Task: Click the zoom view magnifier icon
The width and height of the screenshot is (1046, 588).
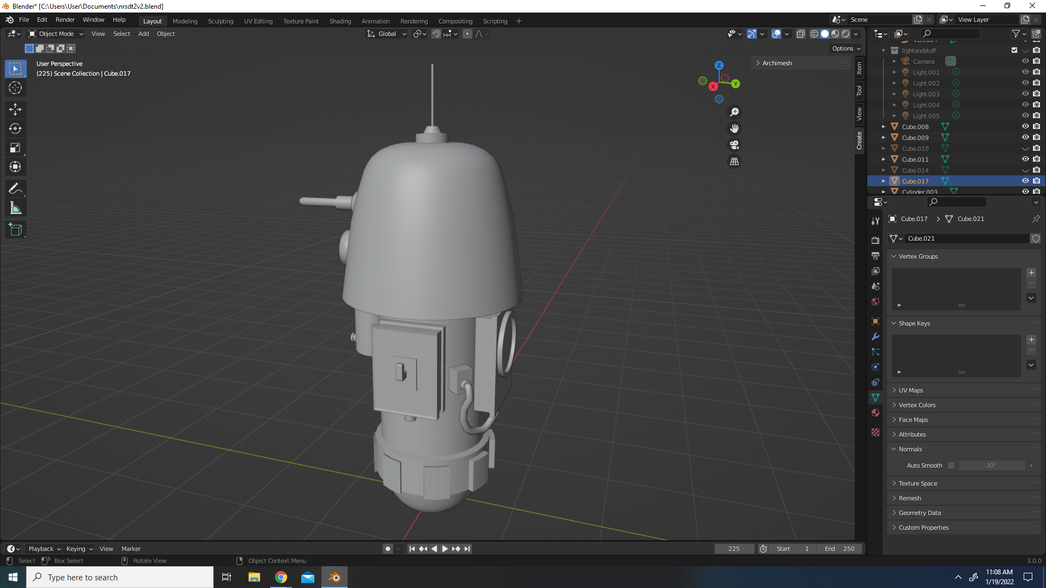Action: [734, 112]
